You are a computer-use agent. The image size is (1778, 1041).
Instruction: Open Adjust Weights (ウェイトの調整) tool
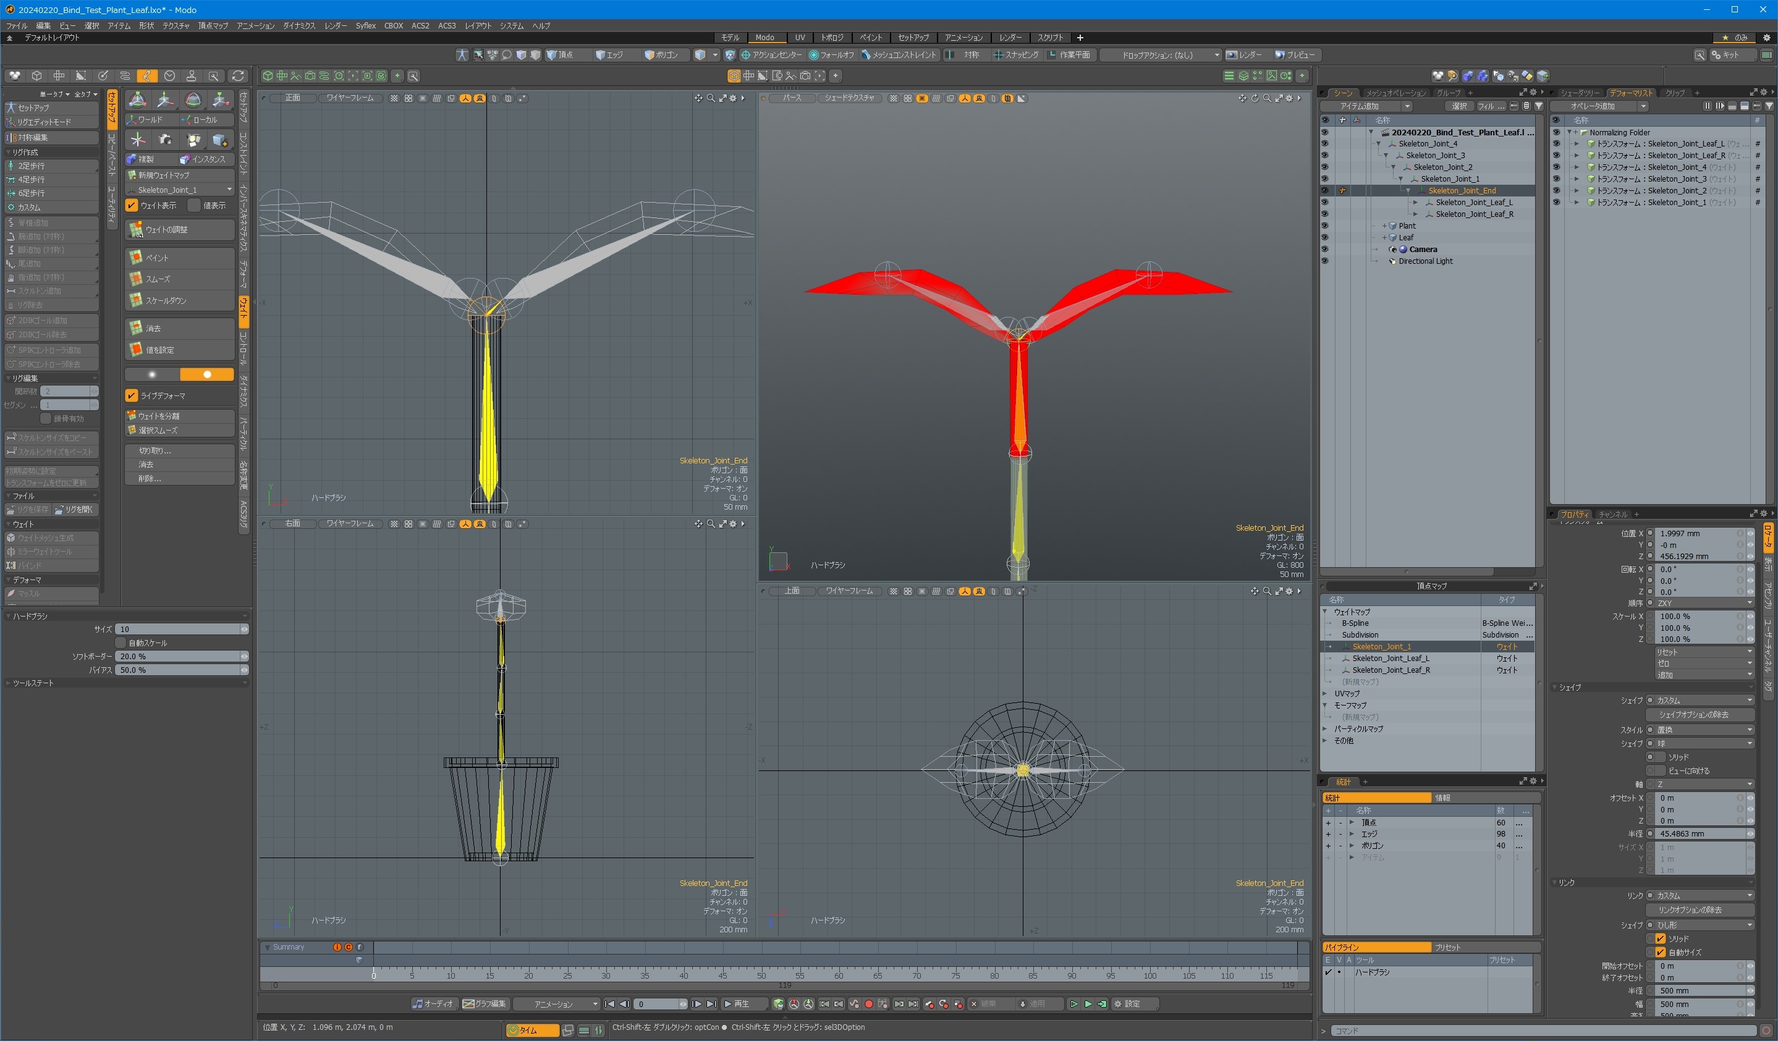pos(180,229)
